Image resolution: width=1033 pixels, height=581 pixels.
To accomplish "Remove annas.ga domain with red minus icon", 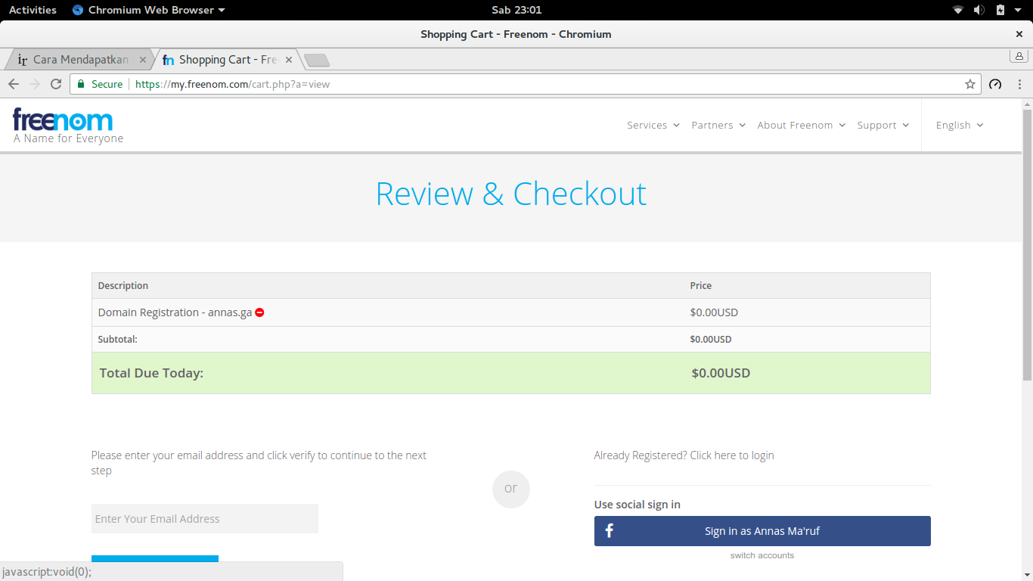I will [259, 312].
